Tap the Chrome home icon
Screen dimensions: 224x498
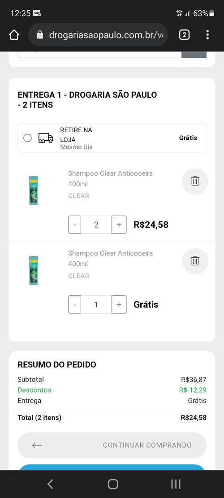(x=14, y=35)
